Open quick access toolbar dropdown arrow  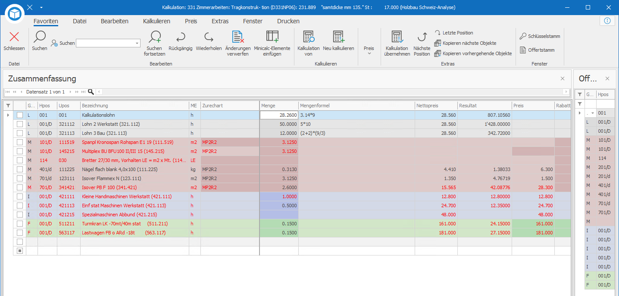pyautogui.click(x=41, y=7)
